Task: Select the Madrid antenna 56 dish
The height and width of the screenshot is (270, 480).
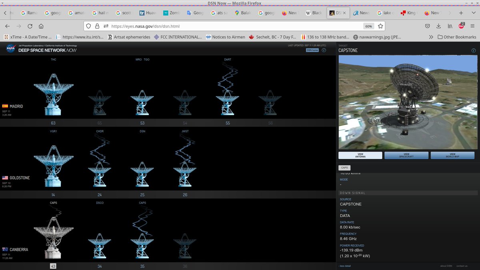Action: pos(270,103)
